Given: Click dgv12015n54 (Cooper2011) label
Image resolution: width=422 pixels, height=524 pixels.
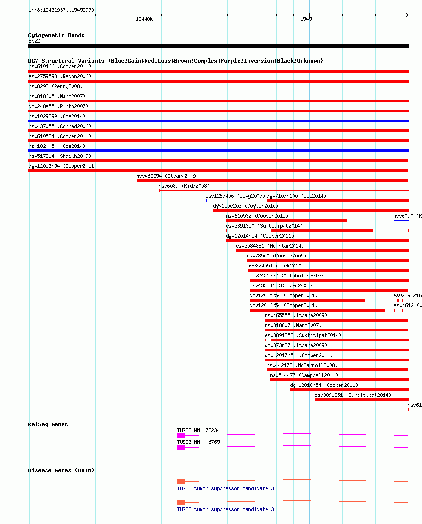Looking at the screenshot, I should click(x=284, y=296).
